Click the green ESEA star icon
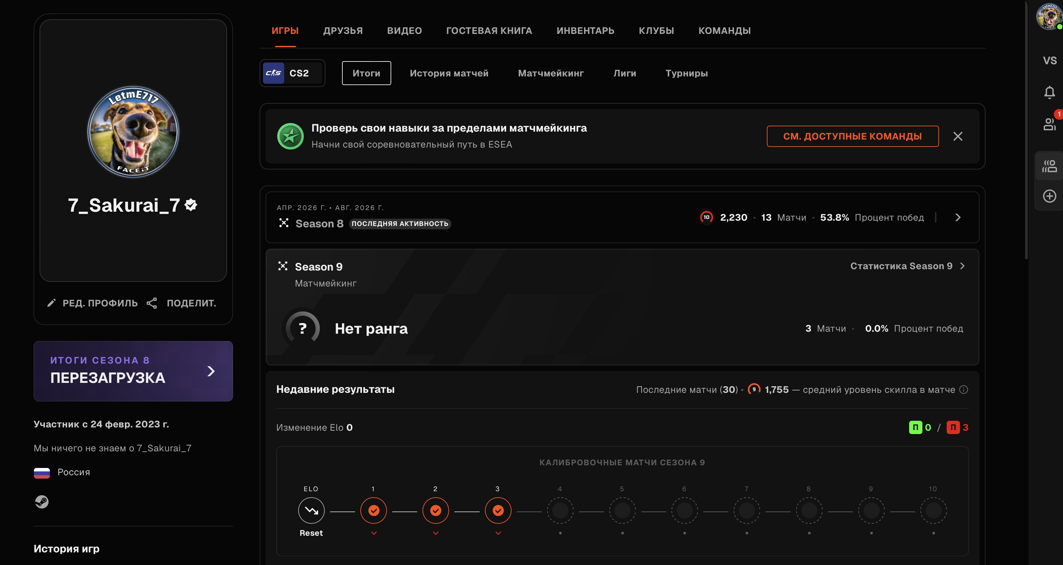 tap(291, 136)
